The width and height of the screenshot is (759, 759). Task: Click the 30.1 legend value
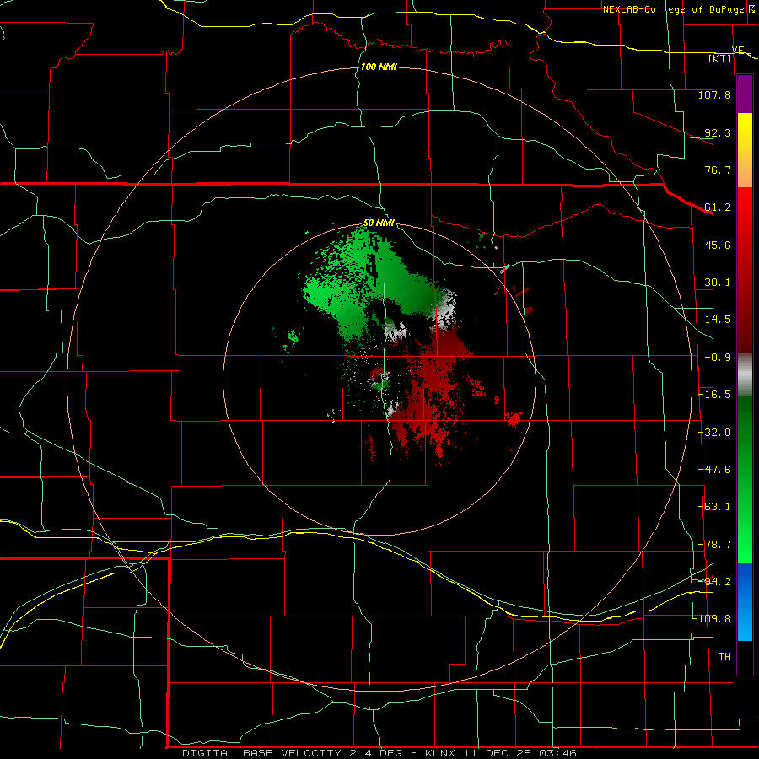(718, 283)
